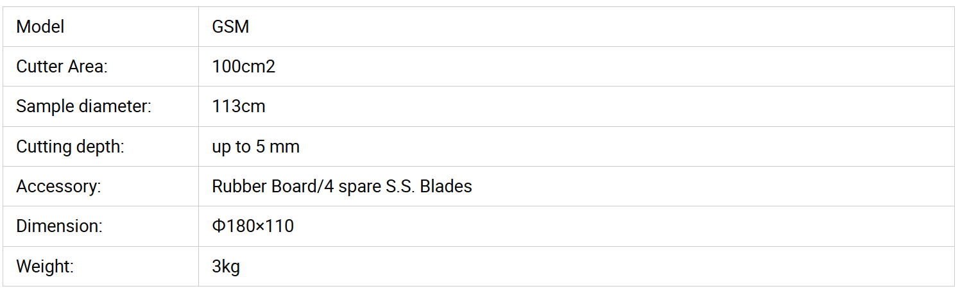Select the 100cm2 value
Image resolution: width=960 pixels, height=291 pixels.
pyautogui.click(x=243, y=67)
